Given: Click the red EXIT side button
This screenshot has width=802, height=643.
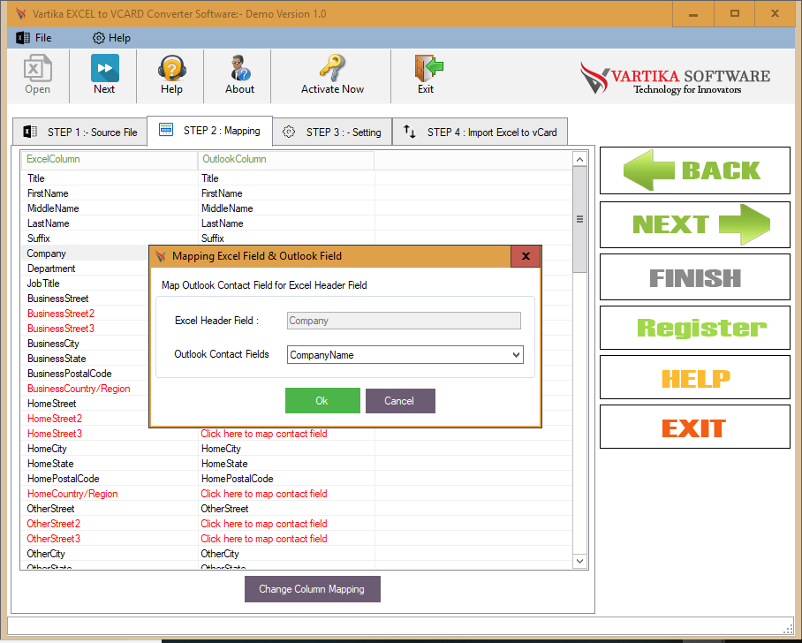Looking at the screenshot, I should [x=694, y=427].
